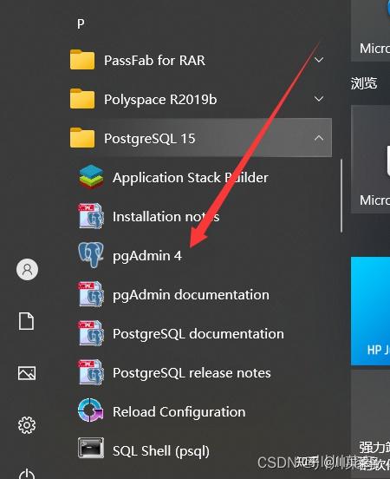Select pgAdmin documentation text
The width and height of the screenshot is (390, 479).
click(191, 295)
